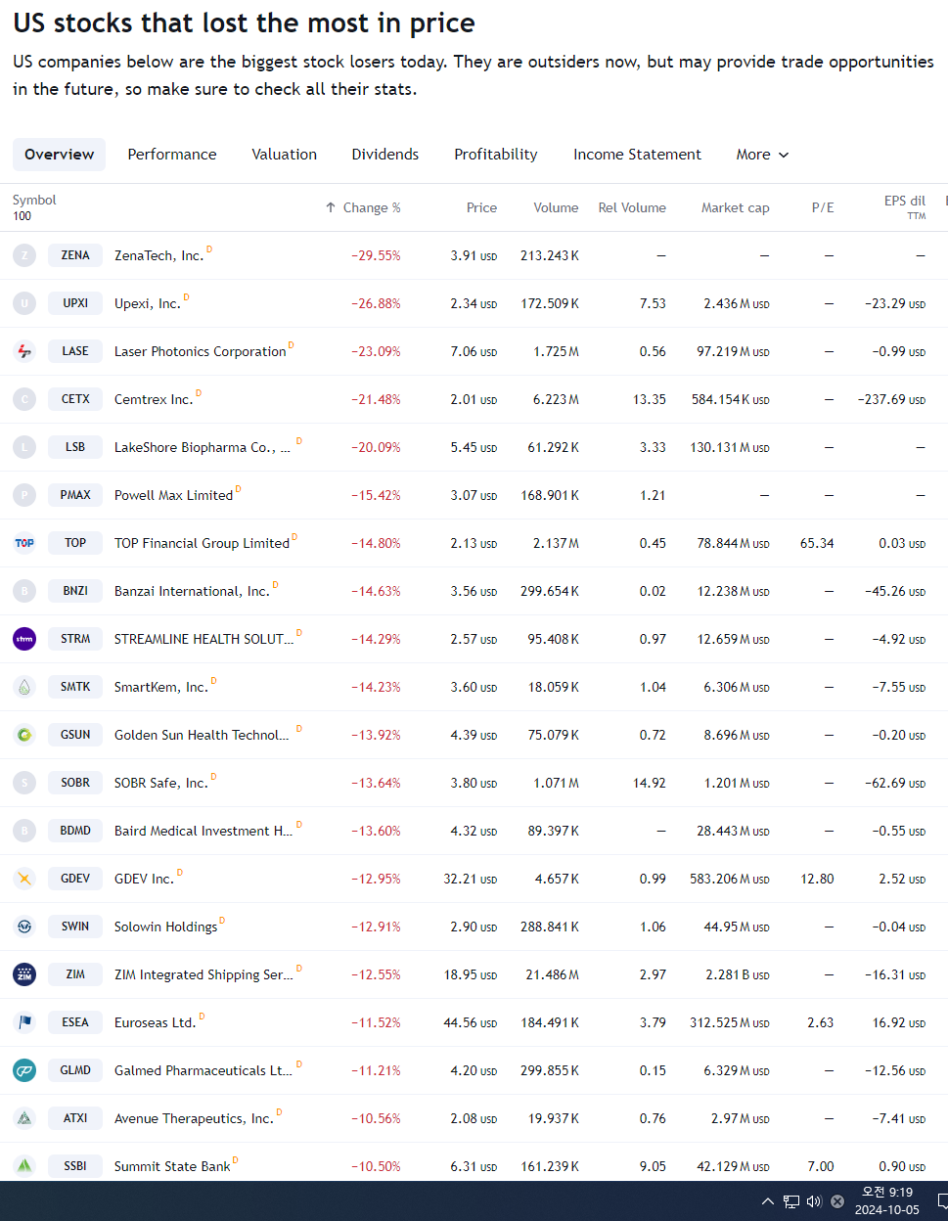Sort by the Price column header

pyautogui.click(x=481, y=207)
